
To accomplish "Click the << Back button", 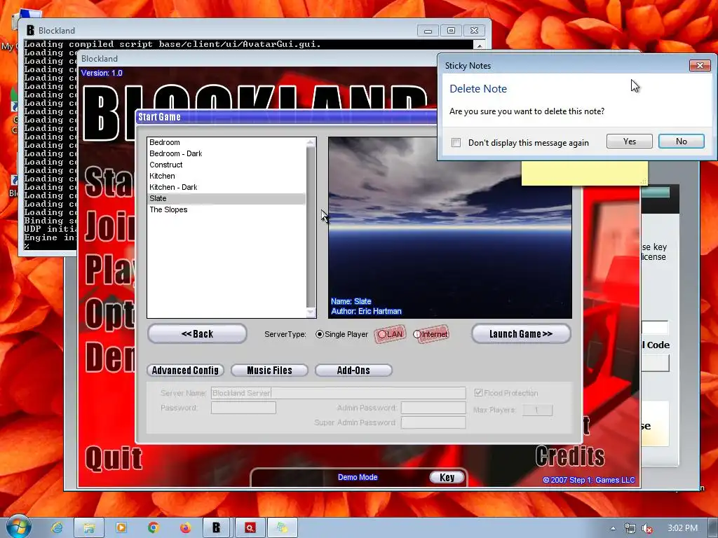I will [x=197, y=334].
